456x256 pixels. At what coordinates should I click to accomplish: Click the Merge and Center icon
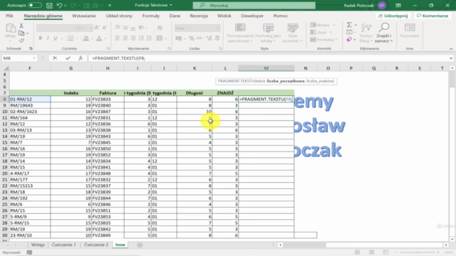point(159,38)
